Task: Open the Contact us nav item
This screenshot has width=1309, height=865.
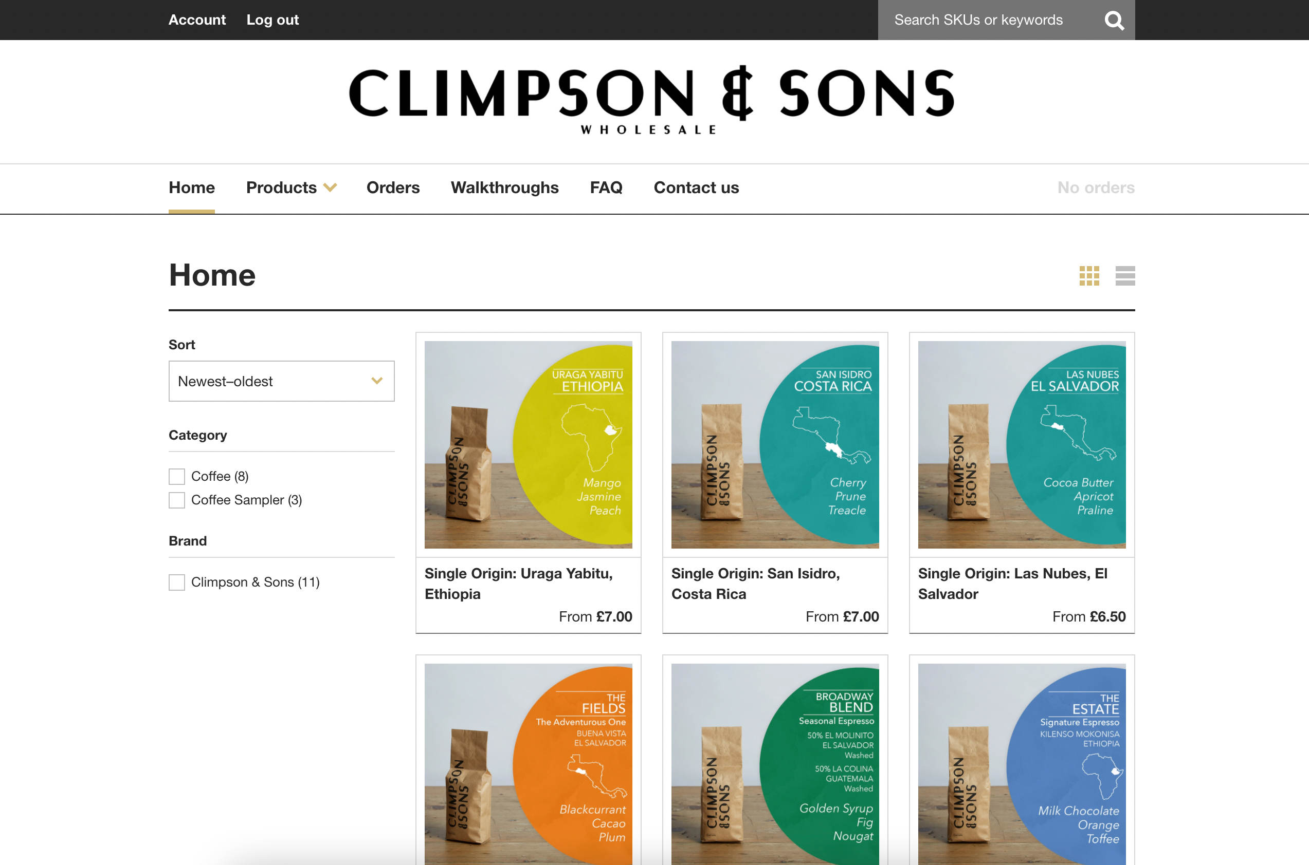Action: tap(696, 187)
